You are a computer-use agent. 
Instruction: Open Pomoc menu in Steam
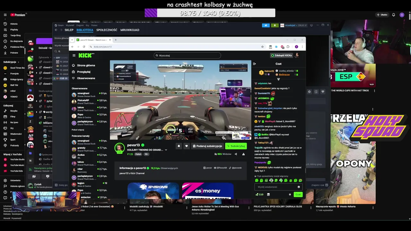coord(94,25)
